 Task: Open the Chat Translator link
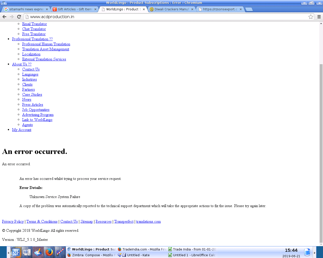tap(34, 29)
